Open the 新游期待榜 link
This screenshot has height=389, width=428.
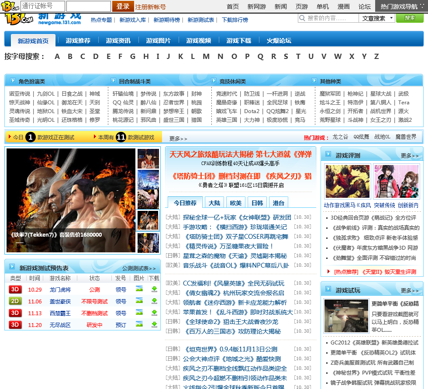click(166, 20)
